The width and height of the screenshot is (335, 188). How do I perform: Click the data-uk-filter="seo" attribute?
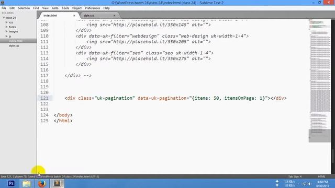(x=116, y=53)
